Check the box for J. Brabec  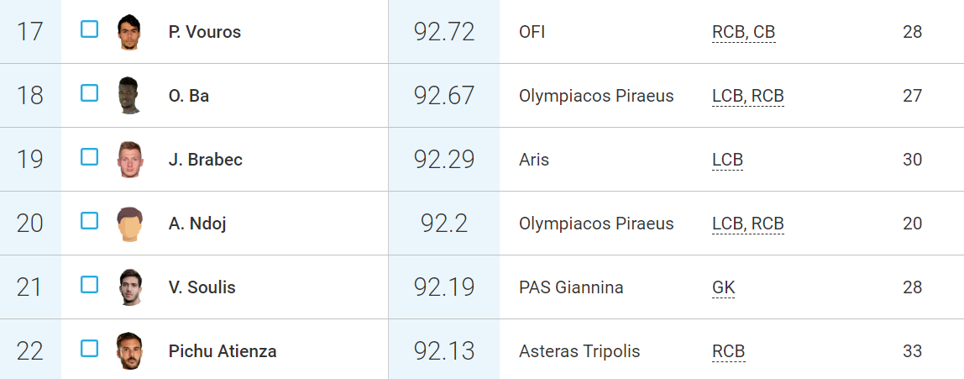(90, 157)
